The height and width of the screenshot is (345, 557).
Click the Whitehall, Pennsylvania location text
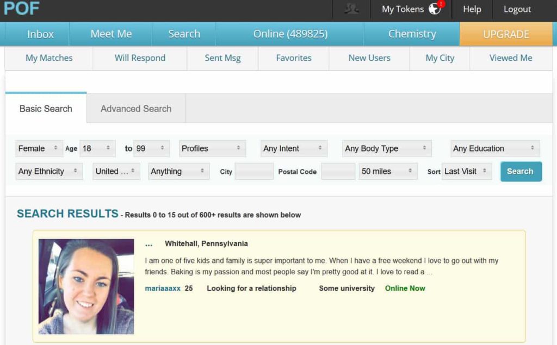[206, 243]
